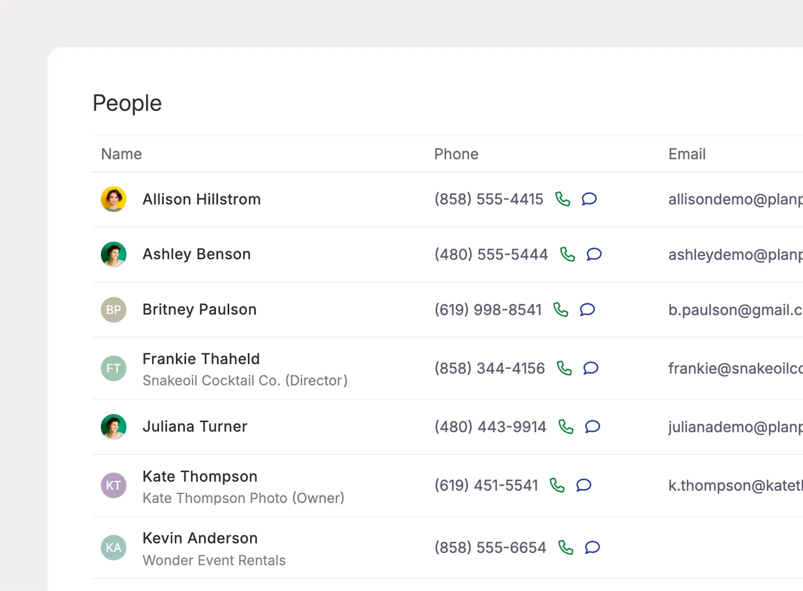Call Kevin Anderson with the phone icon

[x=566, y=547]
